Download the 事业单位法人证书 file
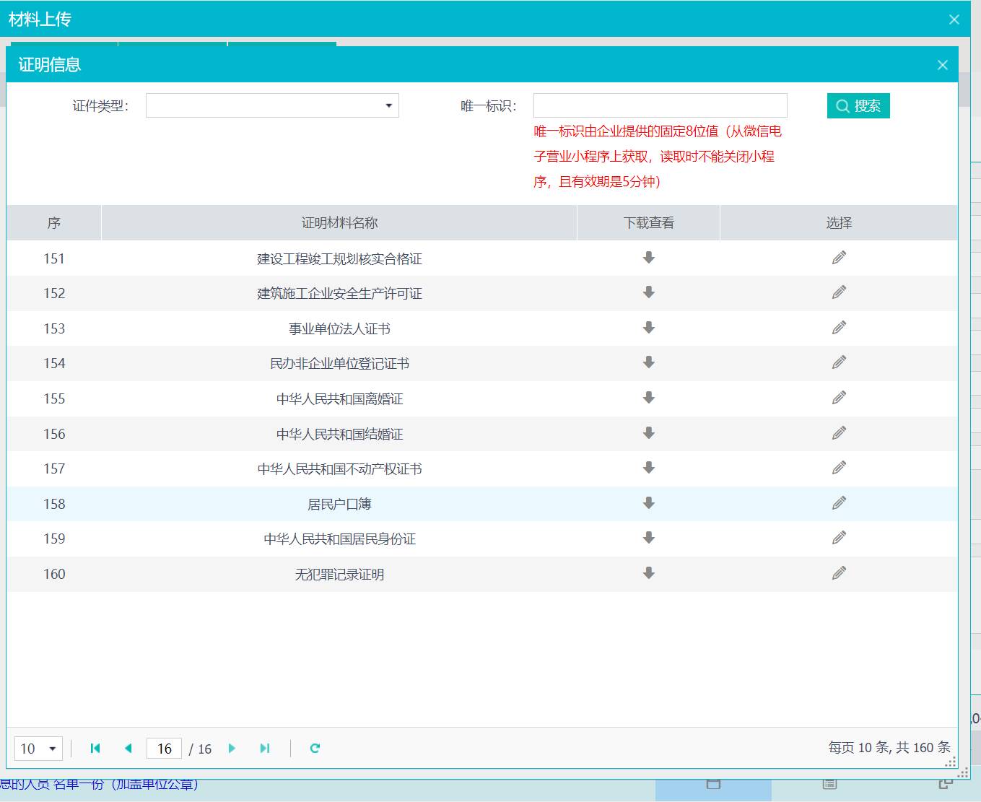 coord(649,328)
